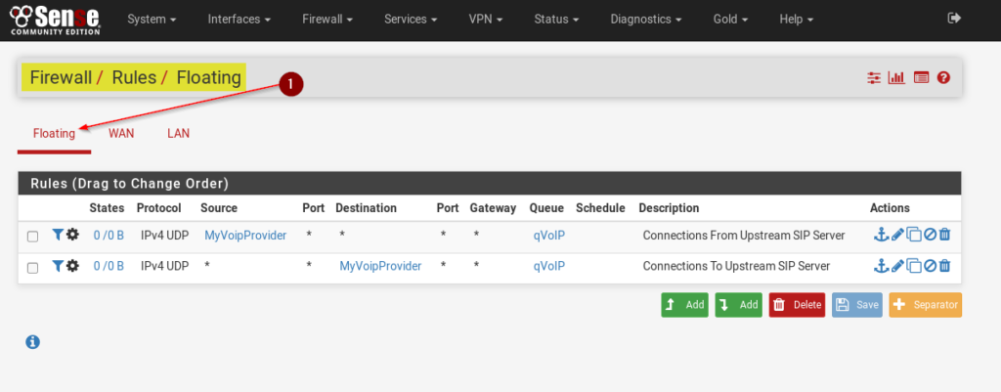Disable the 'Connections From Upstream SIP Server' rule
Viewport: 1001px width, 392px height.
(x=930, y=236)
